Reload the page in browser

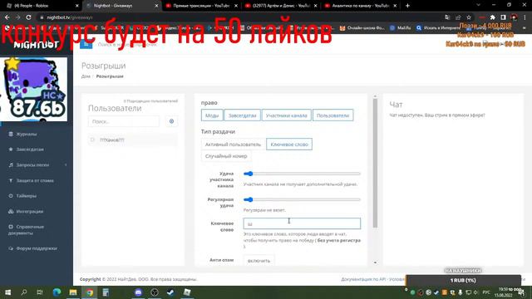28,17
